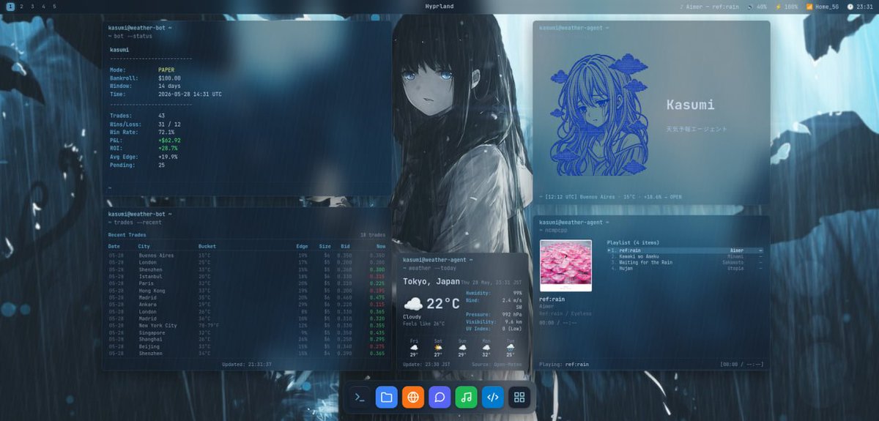The image size is (879, 421).
Task: Open the Home_5G wifi indicator in top bar
Action: click(x=823, y=7)
